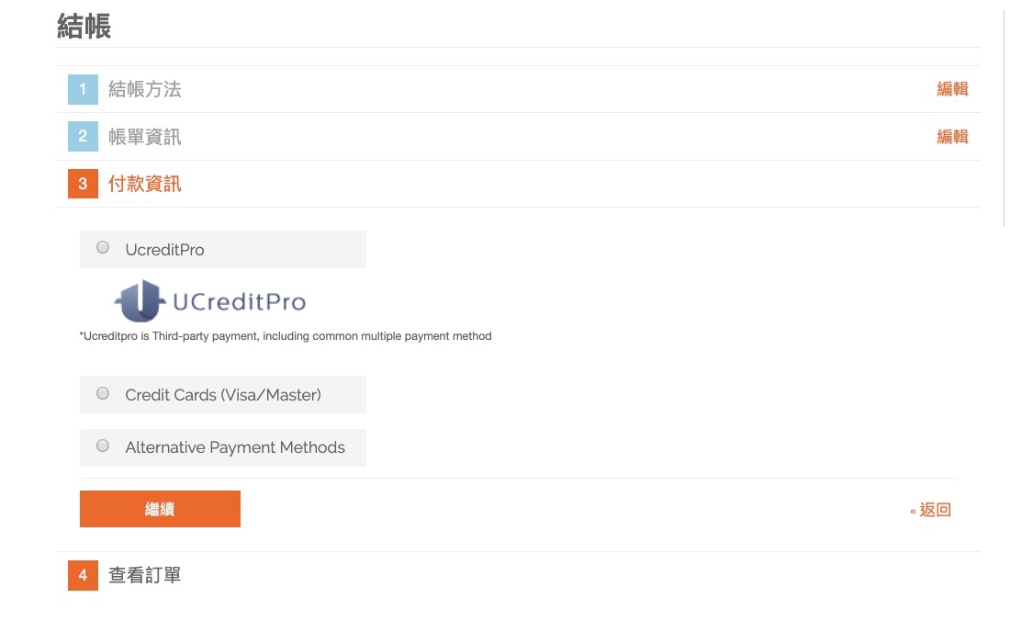Click the Credit Cards (Visa/Master) label text

pyautogui.click(x=223, y=395)
